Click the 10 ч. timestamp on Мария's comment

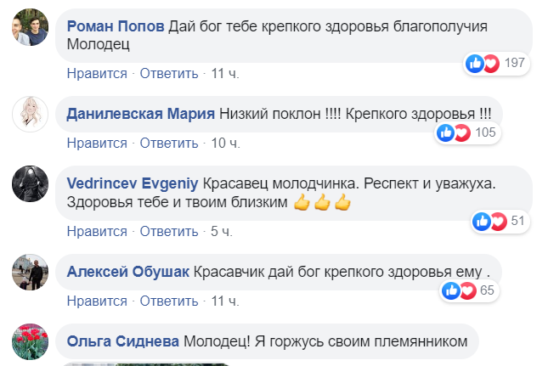point(225,142)
